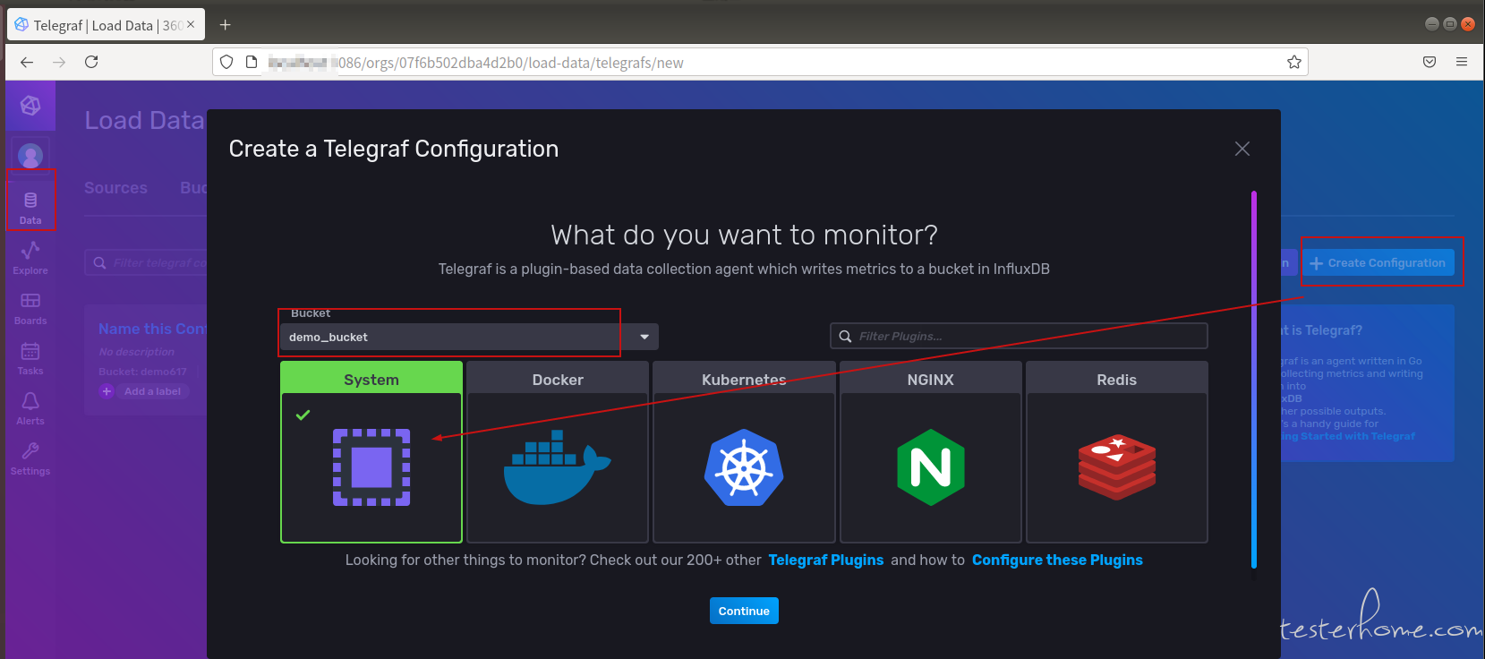Open the Pocket icon in browser toolbar

tap(1430, 62)
